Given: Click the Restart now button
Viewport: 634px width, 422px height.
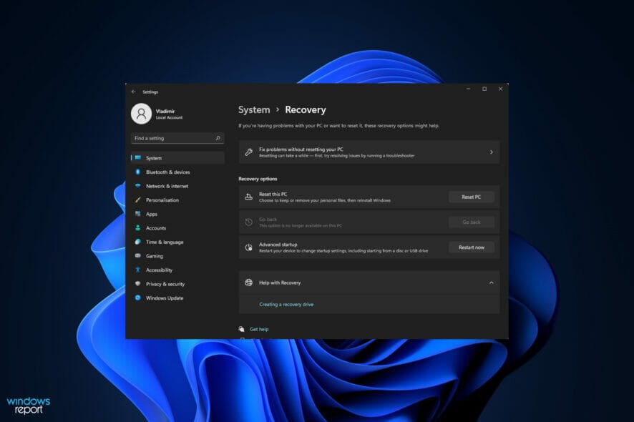Looking at the screenshot, I should coord(472,247).
